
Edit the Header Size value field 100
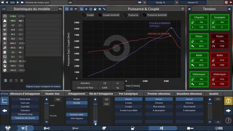coord(58,99)
